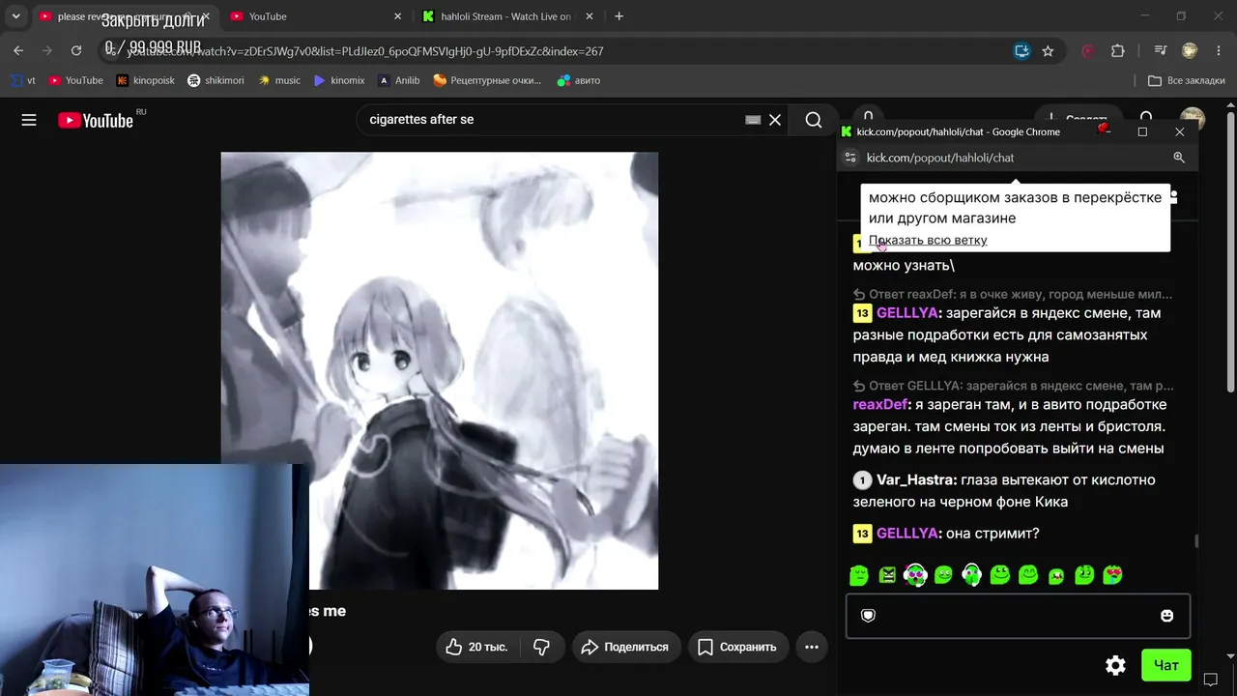Open the vt bookmark
Screen dimensions: 1237x696
coord(23,80)
